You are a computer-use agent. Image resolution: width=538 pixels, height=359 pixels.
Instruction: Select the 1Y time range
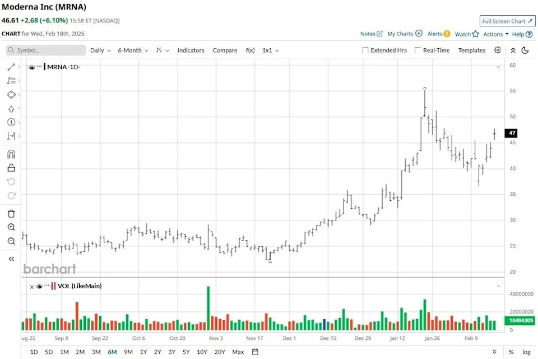[143, 352]
